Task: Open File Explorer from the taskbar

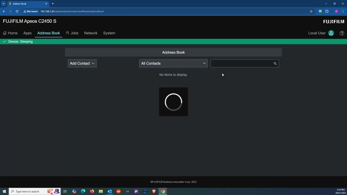Action: tap(101, 191)
